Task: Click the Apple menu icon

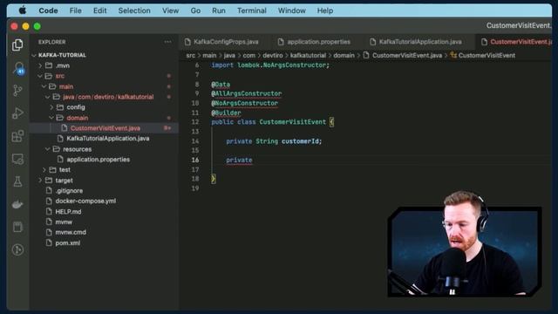Action: [23, 10]
